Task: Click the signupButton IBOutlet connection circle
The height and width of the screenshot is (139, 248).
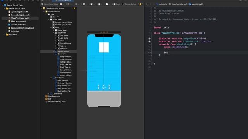Action: click(150, 41)
